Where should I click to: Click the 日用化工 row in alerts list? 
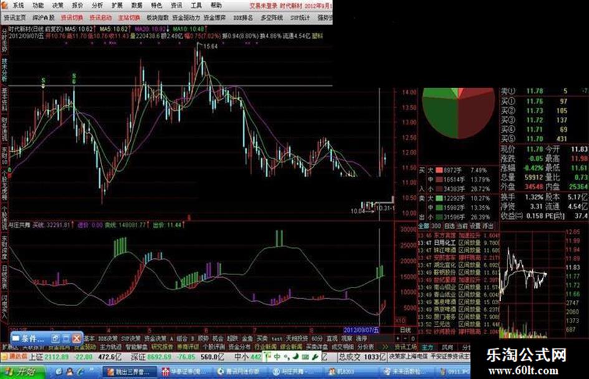[x=459, y=243]
